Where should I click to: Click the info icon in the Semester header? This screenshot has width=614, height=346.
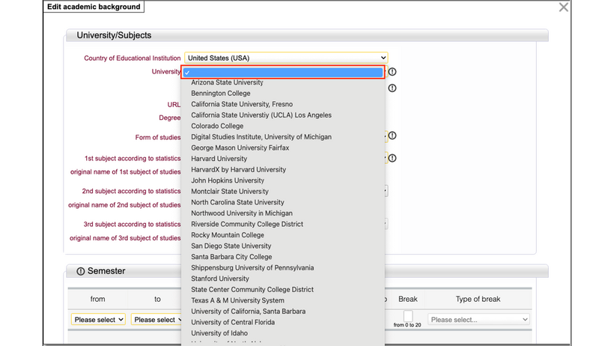pyautogui.click(x=81, y=271)
